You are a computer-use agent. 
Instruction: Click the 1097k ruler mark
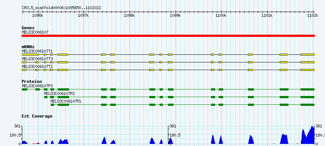[x=84, y=16]
